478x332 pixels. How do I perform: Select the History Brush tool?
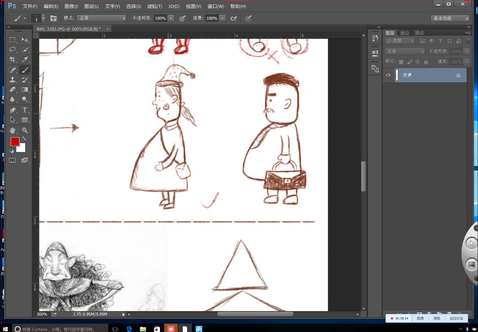click(25, 80)
